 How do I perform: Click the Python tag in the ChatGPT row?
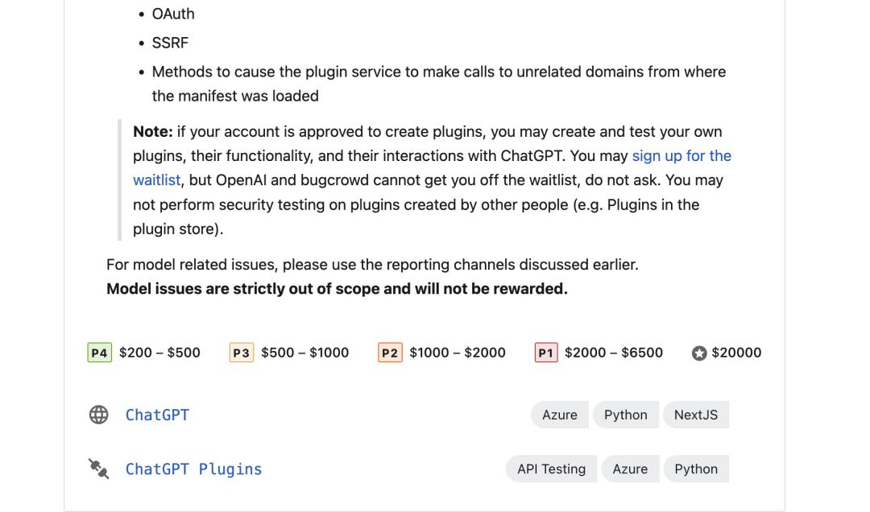(x=625, y=415)
